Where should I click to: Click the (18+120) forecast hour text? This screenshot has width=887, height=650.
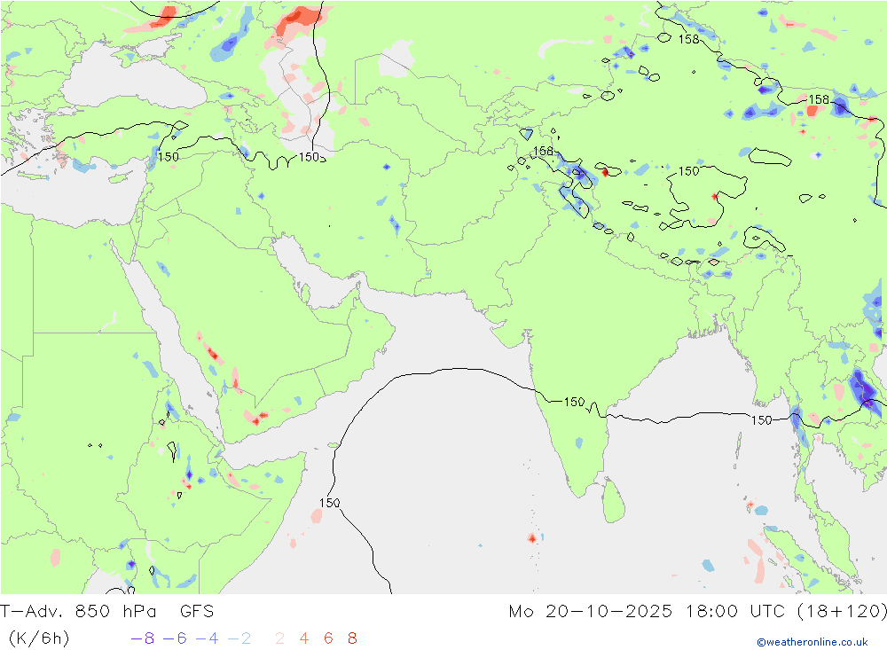tap(842, 612)
